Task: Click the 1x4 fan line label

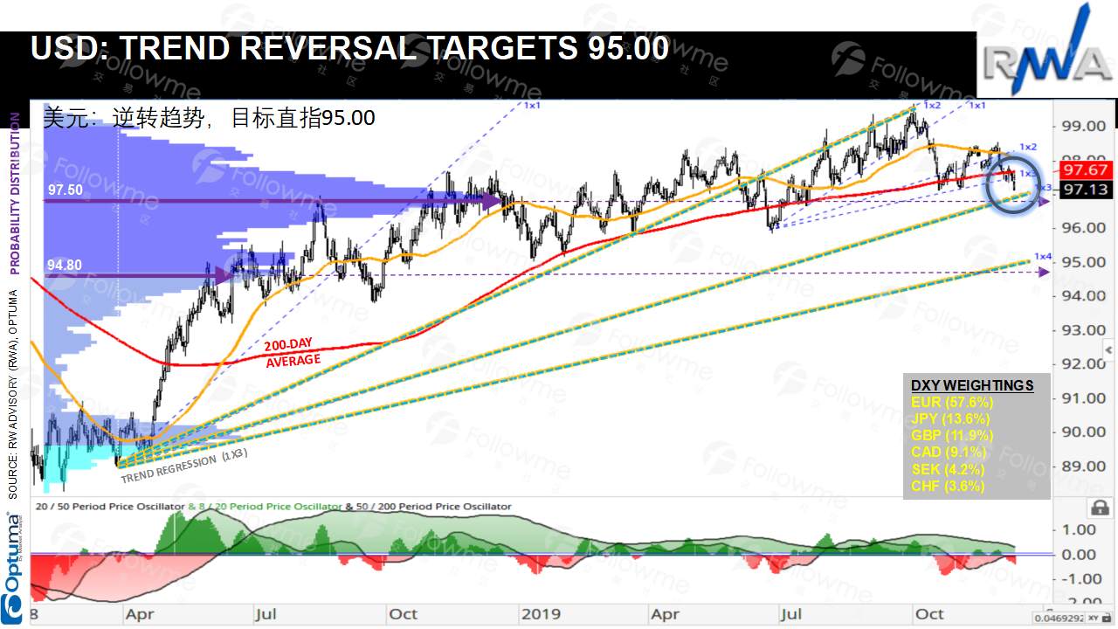Action: (x=1043, y=256)
